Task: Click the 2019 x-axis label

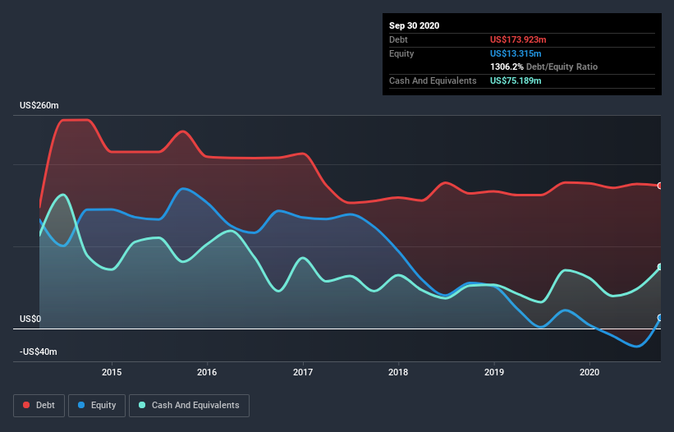Action: tap(494, 372)
